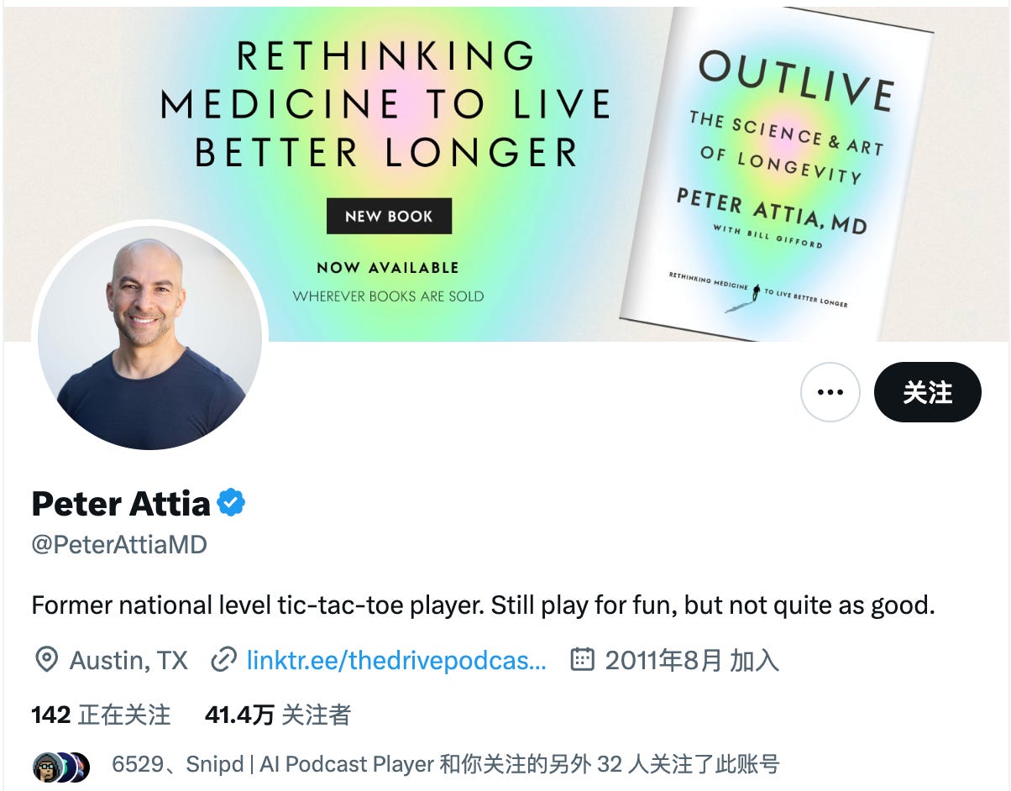Click the mutual followers avatar stack
Screen dimensions: 1011x791
pos(61,767)
